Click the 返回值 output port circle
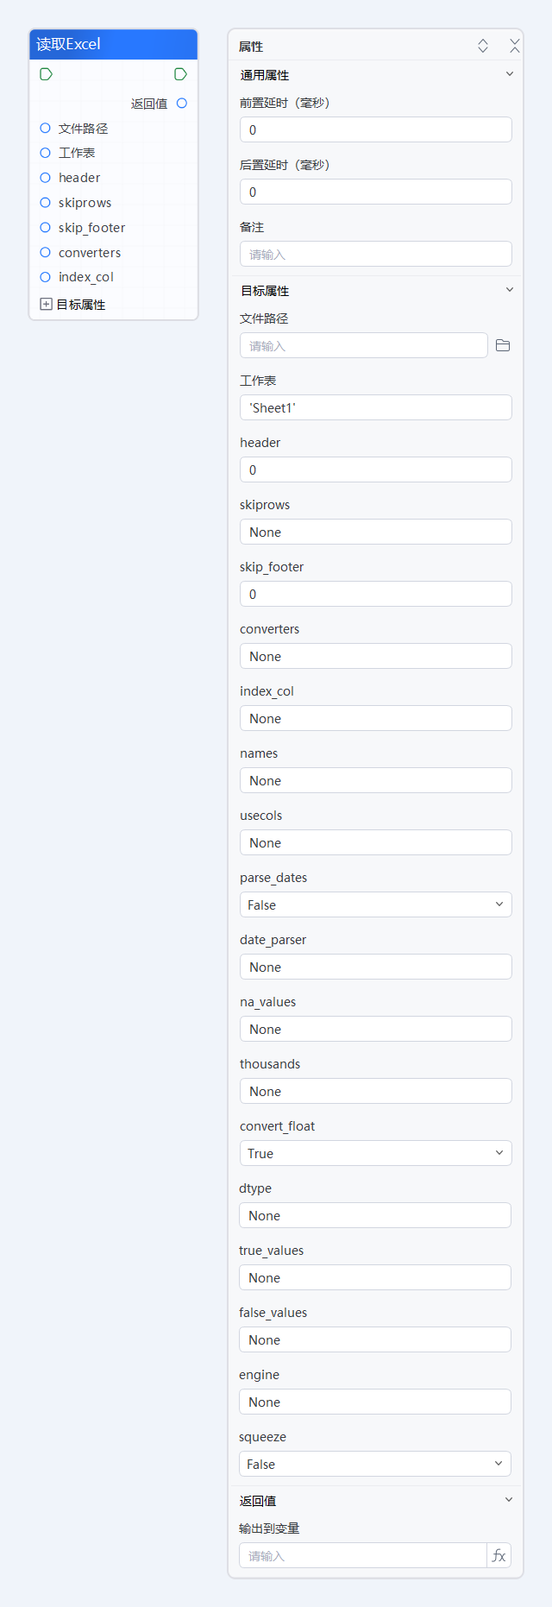Screen dimensions: 552x1607 [182, 104]
